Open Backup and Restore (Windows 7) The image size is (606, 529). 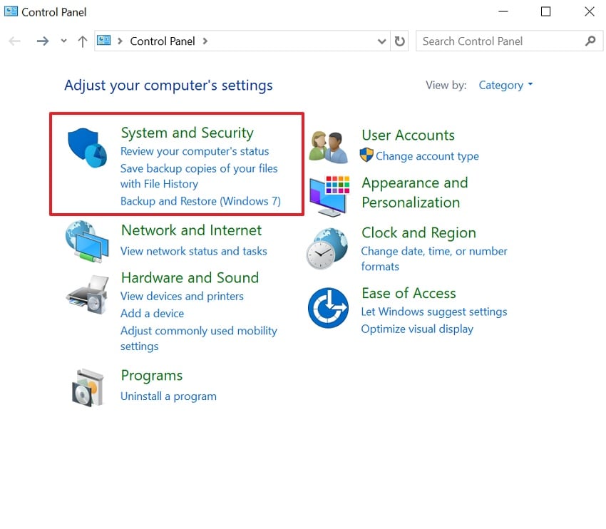point(200,202)
